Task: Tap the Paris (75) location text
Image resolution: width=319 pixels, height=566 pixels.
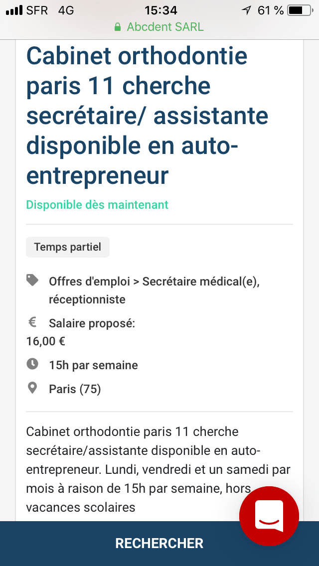Action: [75, 389]
